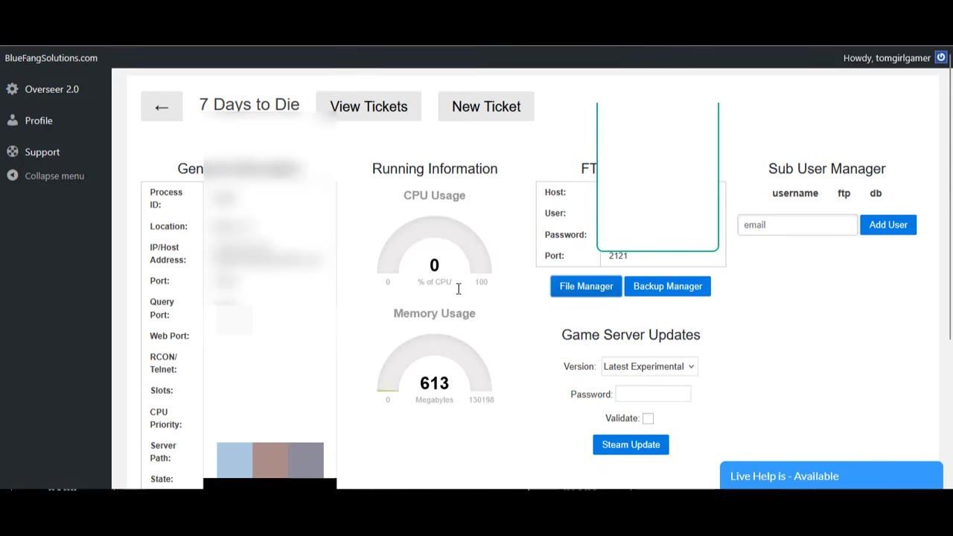Open the Howdy, tomgirlgamer account menu
The image size is (953, 536).
887,58
